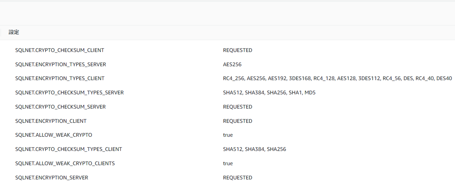The image size is (455, 187).
Task: Click the REQUESTED value for CRYPTO_CHECKSUM_SERVER
Action: point(237,107)
